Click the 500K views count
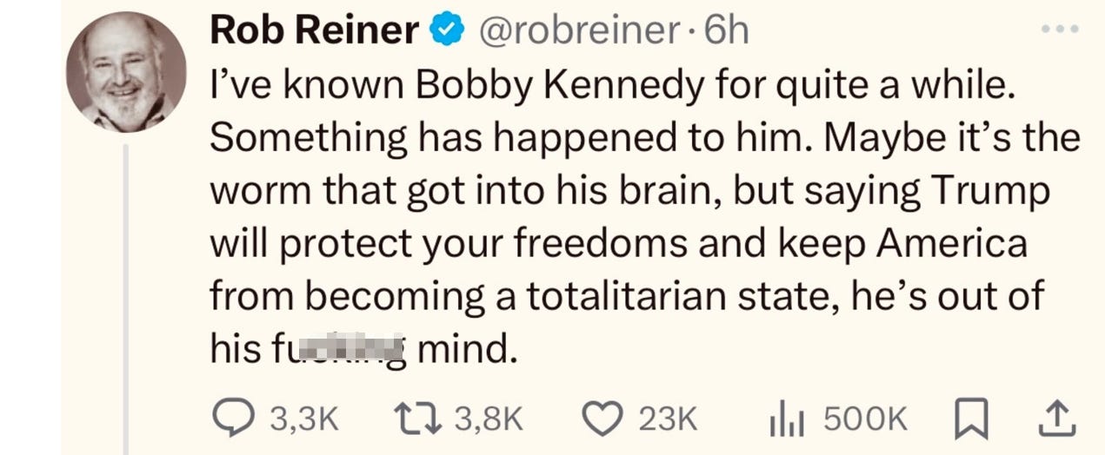 point(864,420)
